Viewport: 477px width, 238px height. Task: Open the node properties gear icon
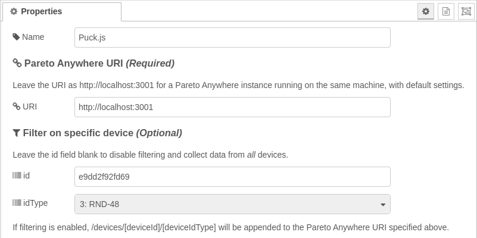click(x=426, y=11)
